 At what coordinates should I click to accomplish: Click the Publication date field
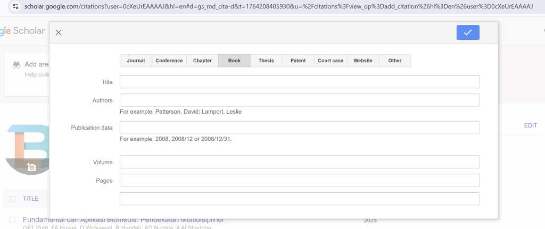point(299,128)
